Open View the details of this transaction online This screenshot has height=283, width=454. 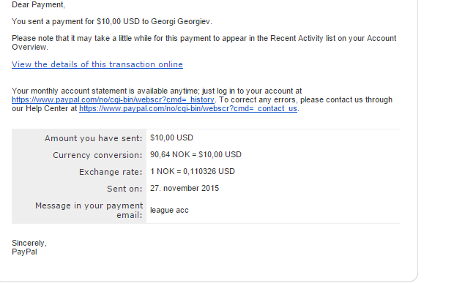coord(97,64)
